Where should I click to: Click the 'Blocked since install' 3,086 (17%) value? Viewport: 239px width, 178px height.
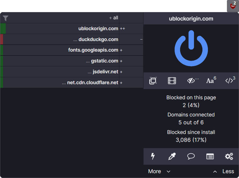coord(191,140)
